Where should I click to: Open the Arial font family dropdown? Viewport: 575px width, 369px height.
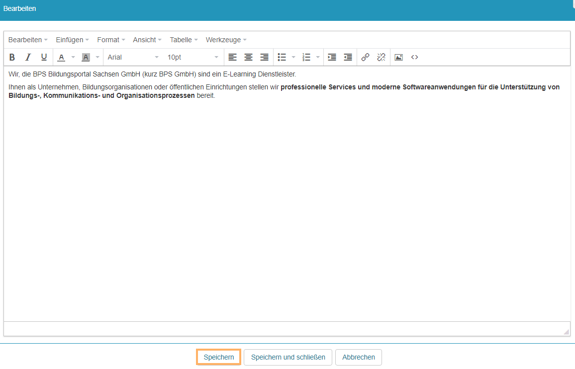(x=133, y=57)
